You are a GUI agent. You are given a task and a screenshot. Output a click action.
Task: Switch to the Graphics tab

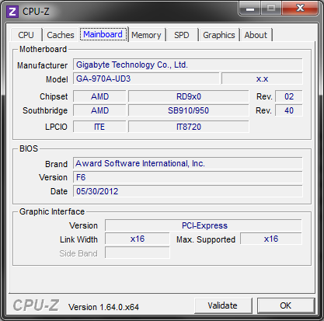[219, 35]
